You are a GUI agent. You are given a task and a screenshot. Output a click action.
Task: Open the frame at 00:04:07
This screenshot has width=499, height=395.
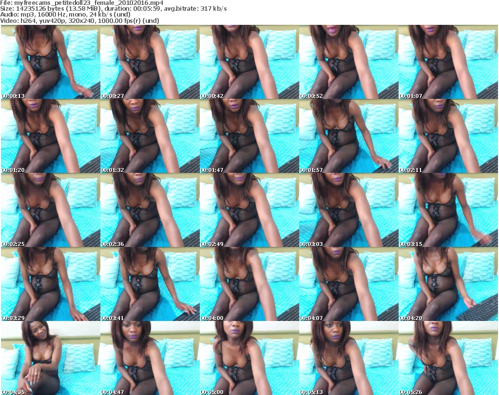pos(349,284)
